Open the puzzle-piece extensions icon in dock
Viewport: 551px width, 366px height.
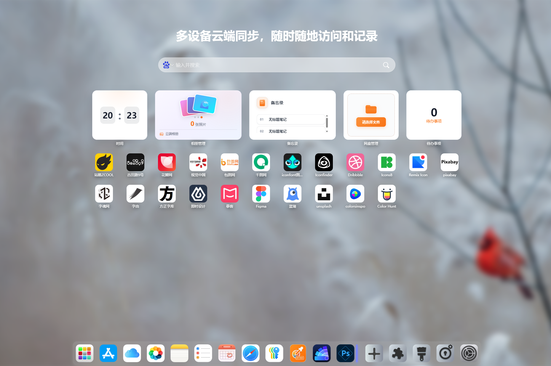(398, 353)
